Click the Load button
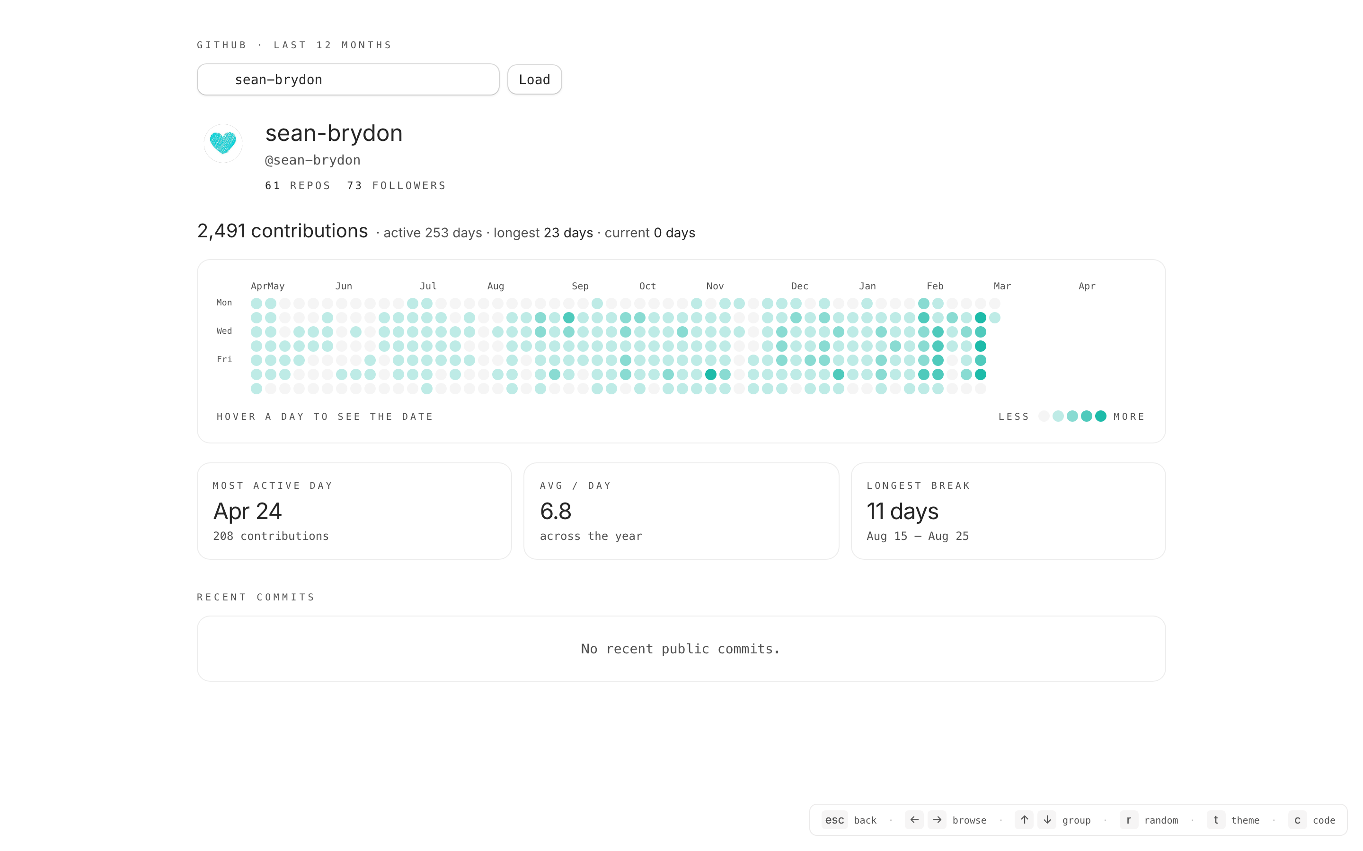Image resolution: width=1363 pixels, height=851 pixels. click(x=534, y=79)
